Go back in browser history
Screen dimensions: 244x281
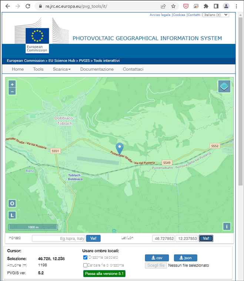pos(8,6)
